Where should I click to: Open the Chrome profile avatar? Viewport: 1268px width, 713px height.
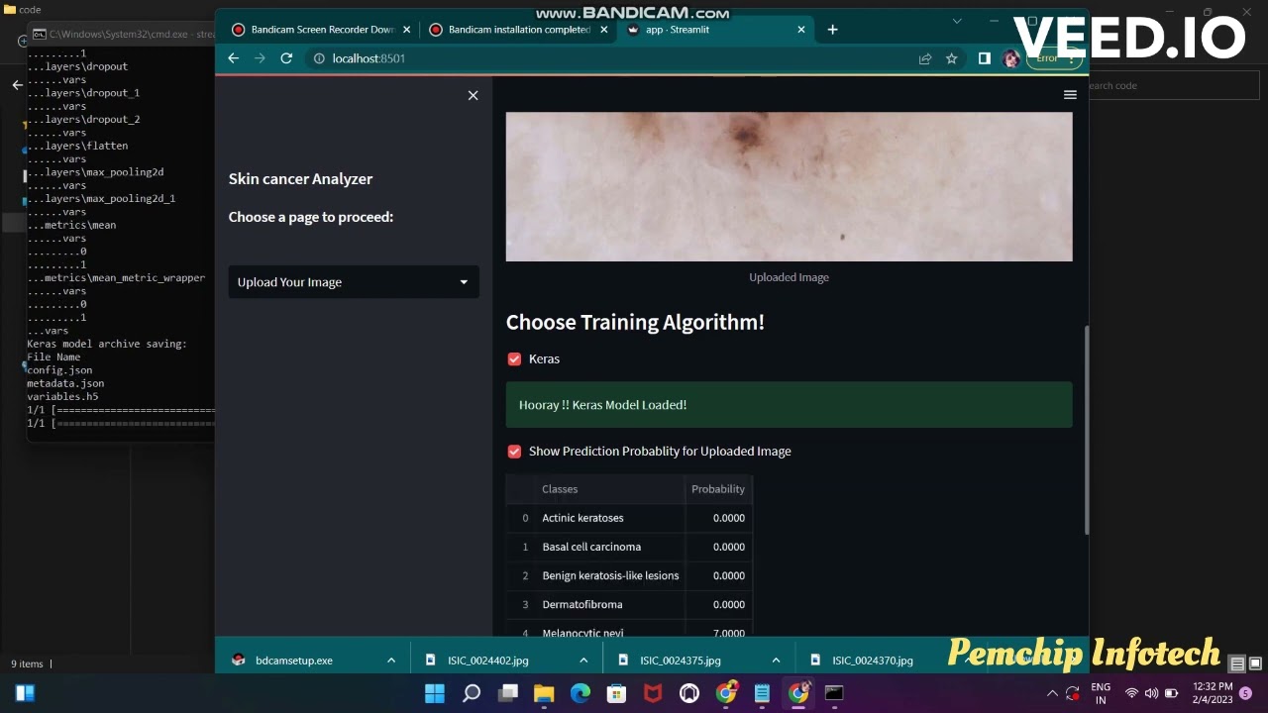tap(1011, 58)
